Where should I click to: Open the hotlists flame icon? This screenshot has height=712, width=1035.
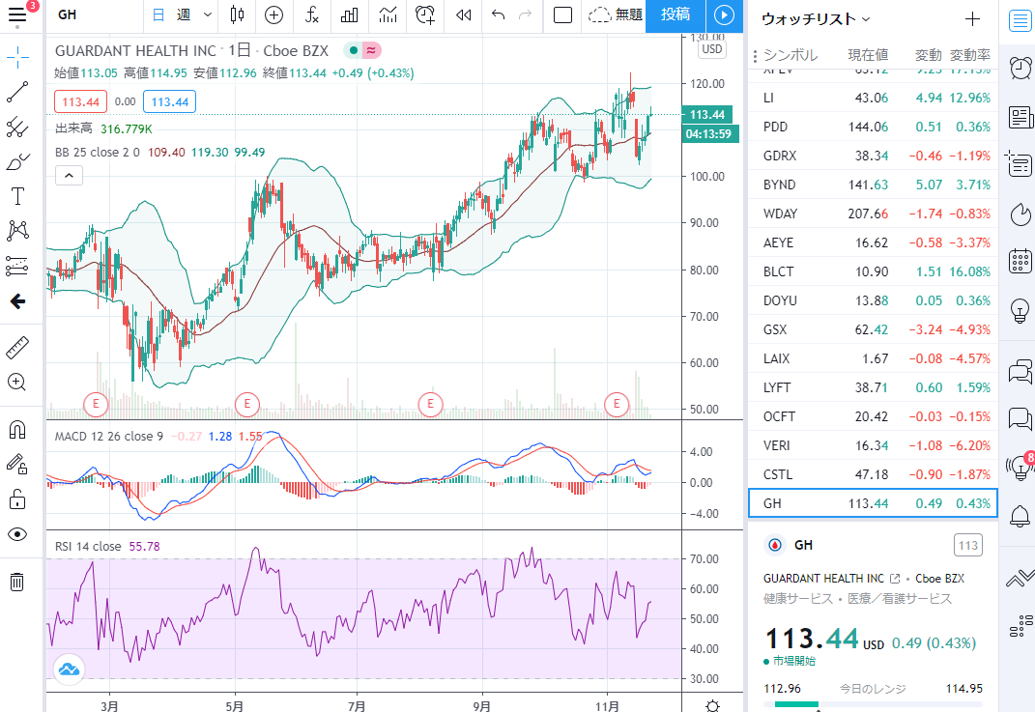(1021, 214)
